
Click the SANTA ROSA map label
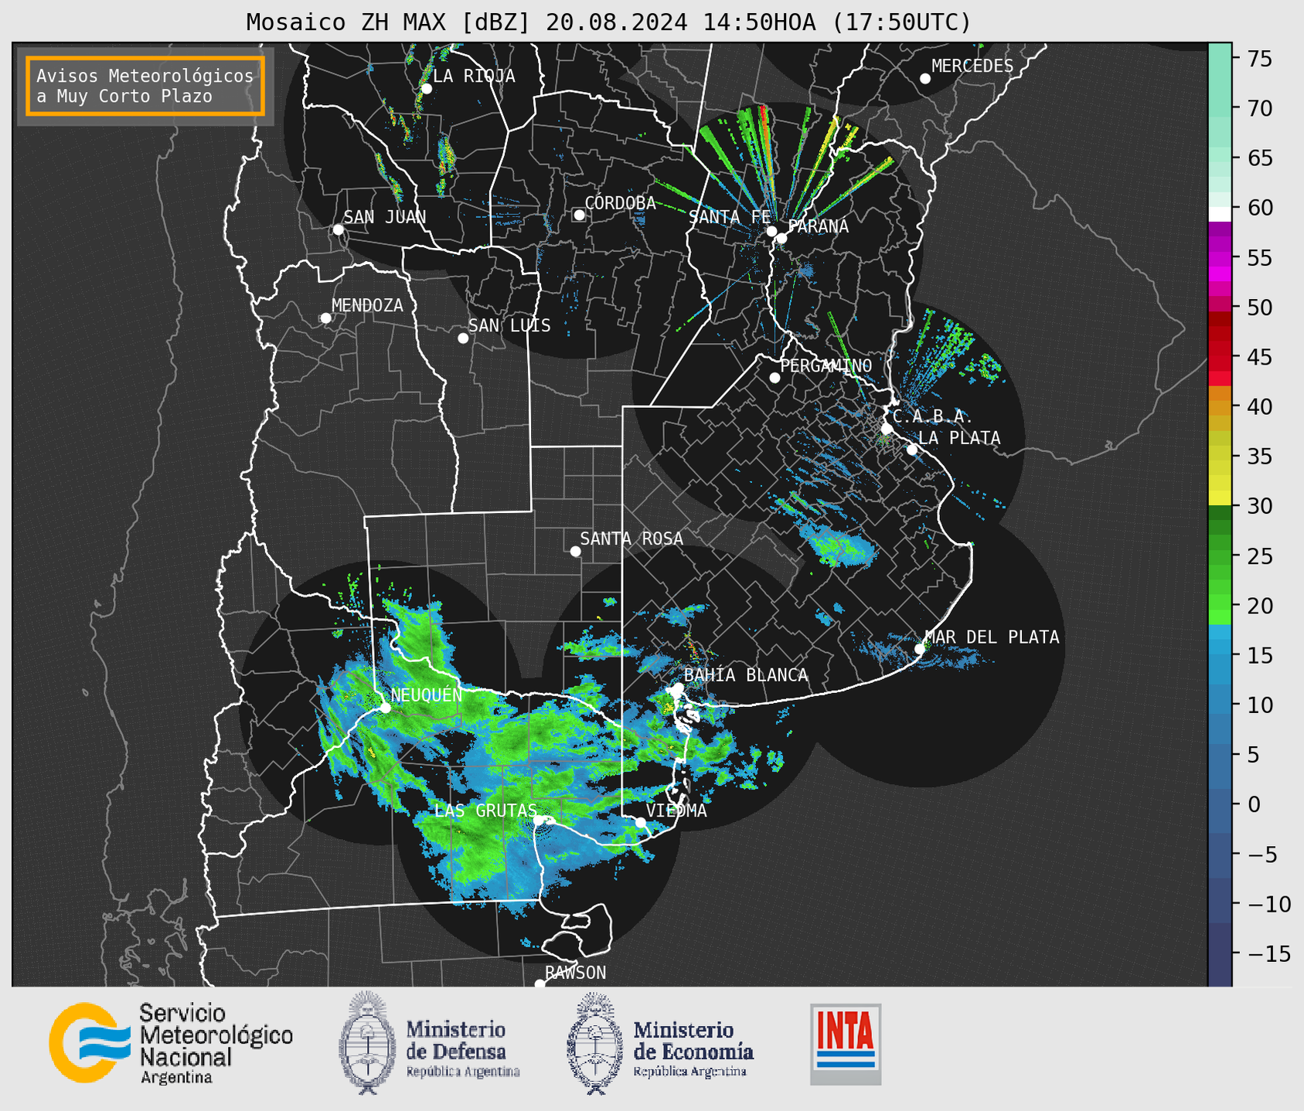tap(632, 539)
